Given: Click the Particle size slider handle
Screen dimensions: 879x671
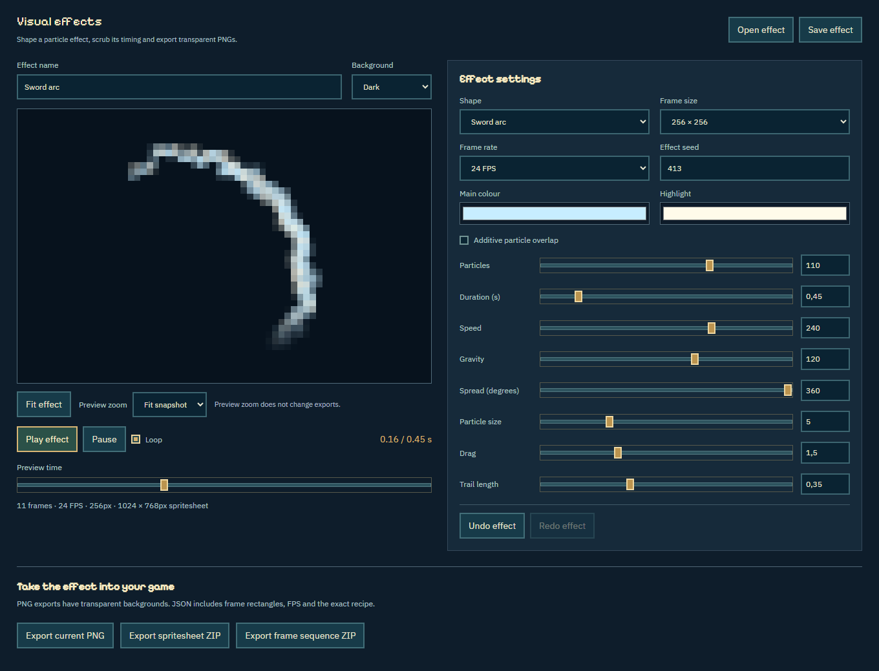Looking at the screenshot, I should (609, 422).
